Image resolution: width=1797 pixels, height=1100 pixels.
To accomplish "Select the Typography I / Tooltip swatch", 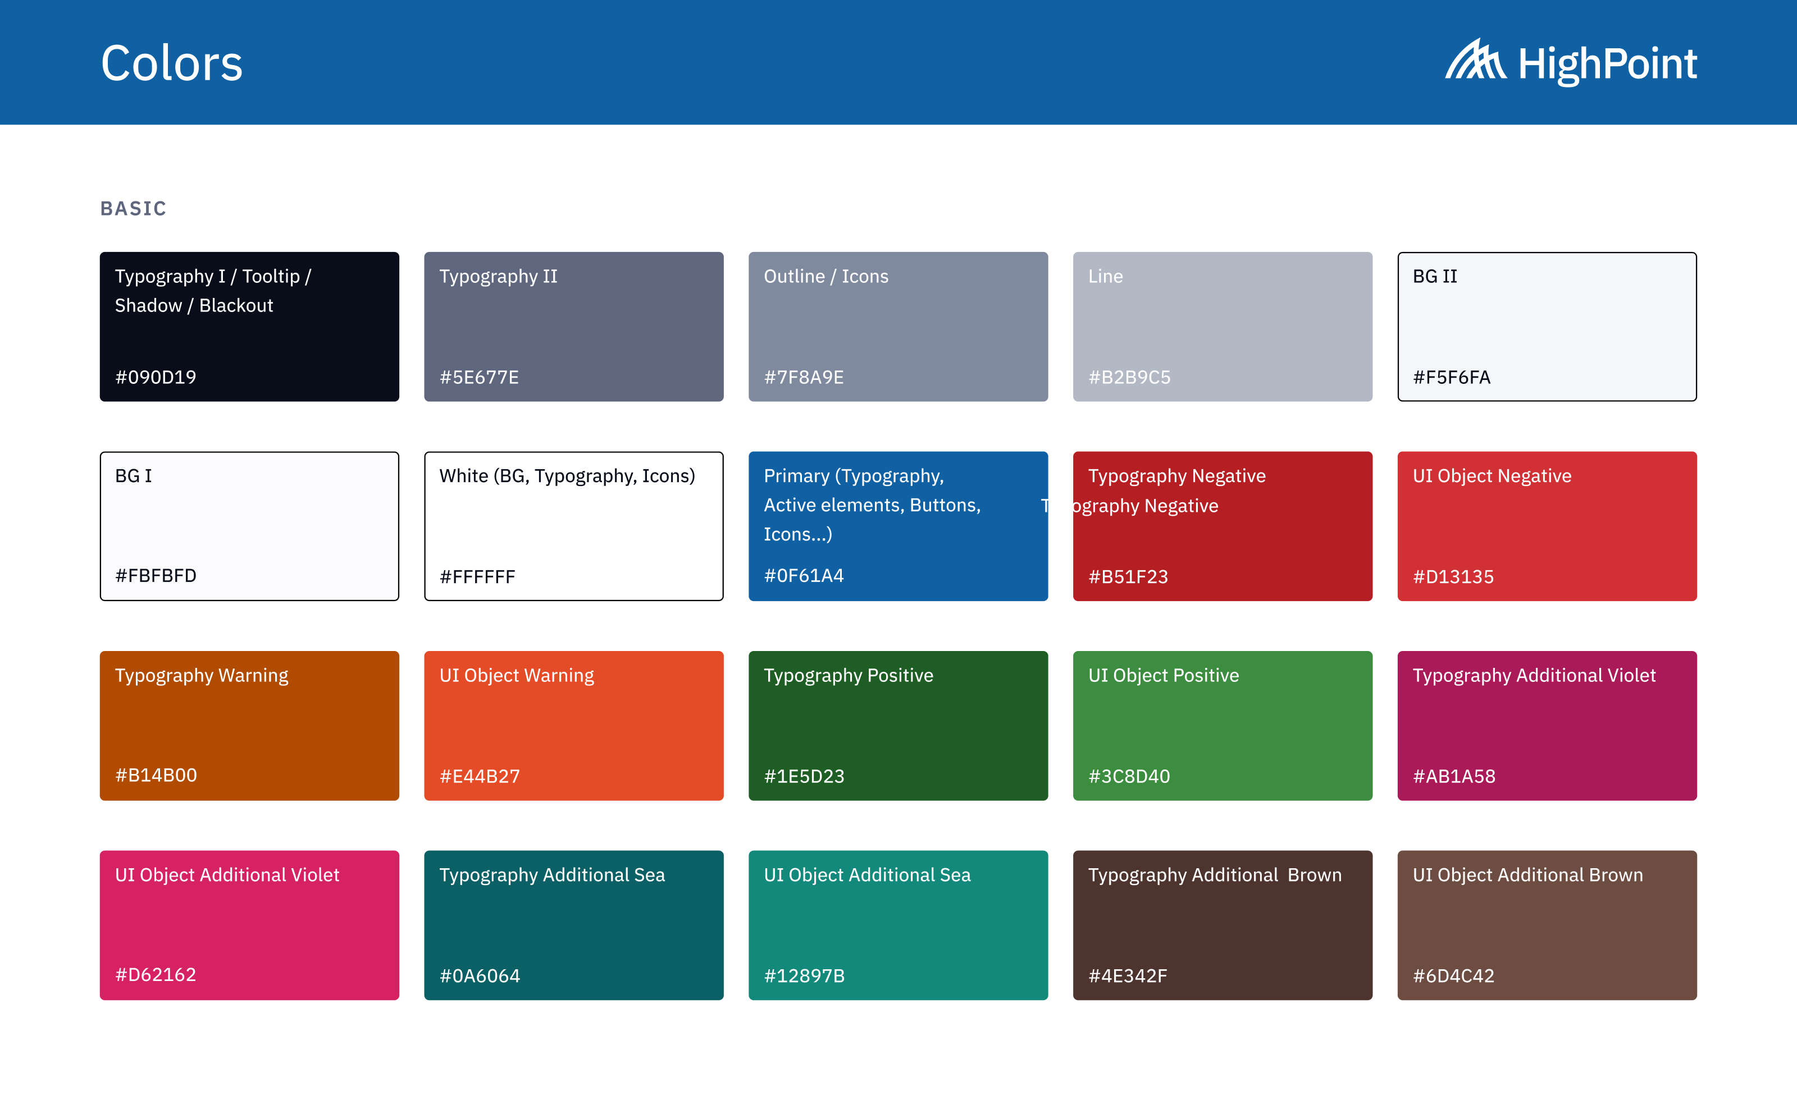I will (249, 327).
